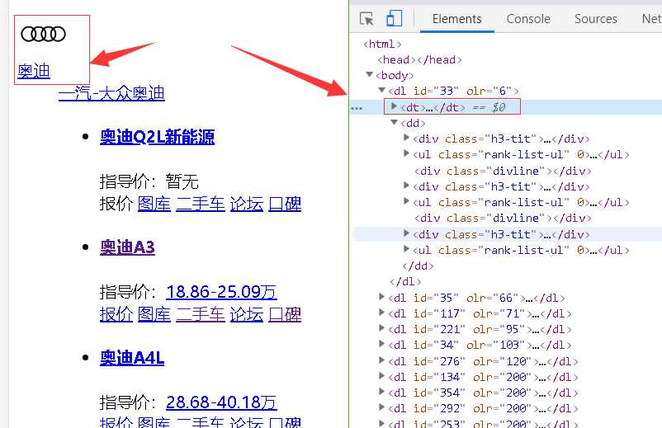Expand the dl id="276" node
The width and height of the screenshot is (662, 428).
coord(381,360)
